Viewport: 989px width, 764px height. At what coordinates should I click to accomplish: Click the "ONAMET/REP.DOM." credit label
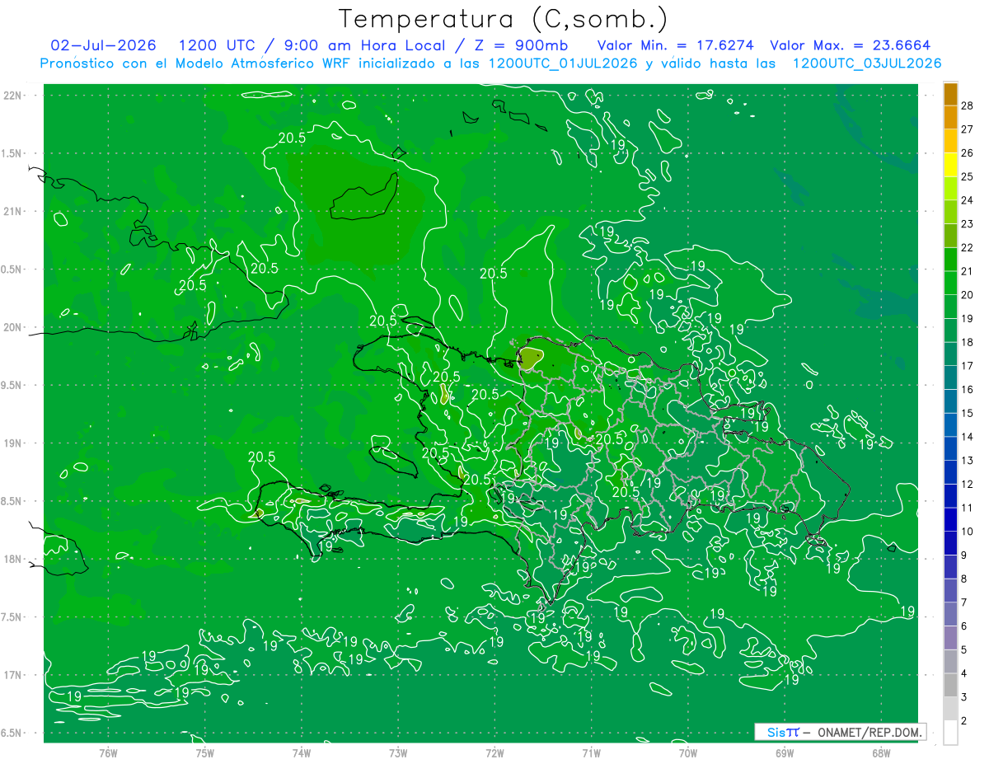point(868,732)
